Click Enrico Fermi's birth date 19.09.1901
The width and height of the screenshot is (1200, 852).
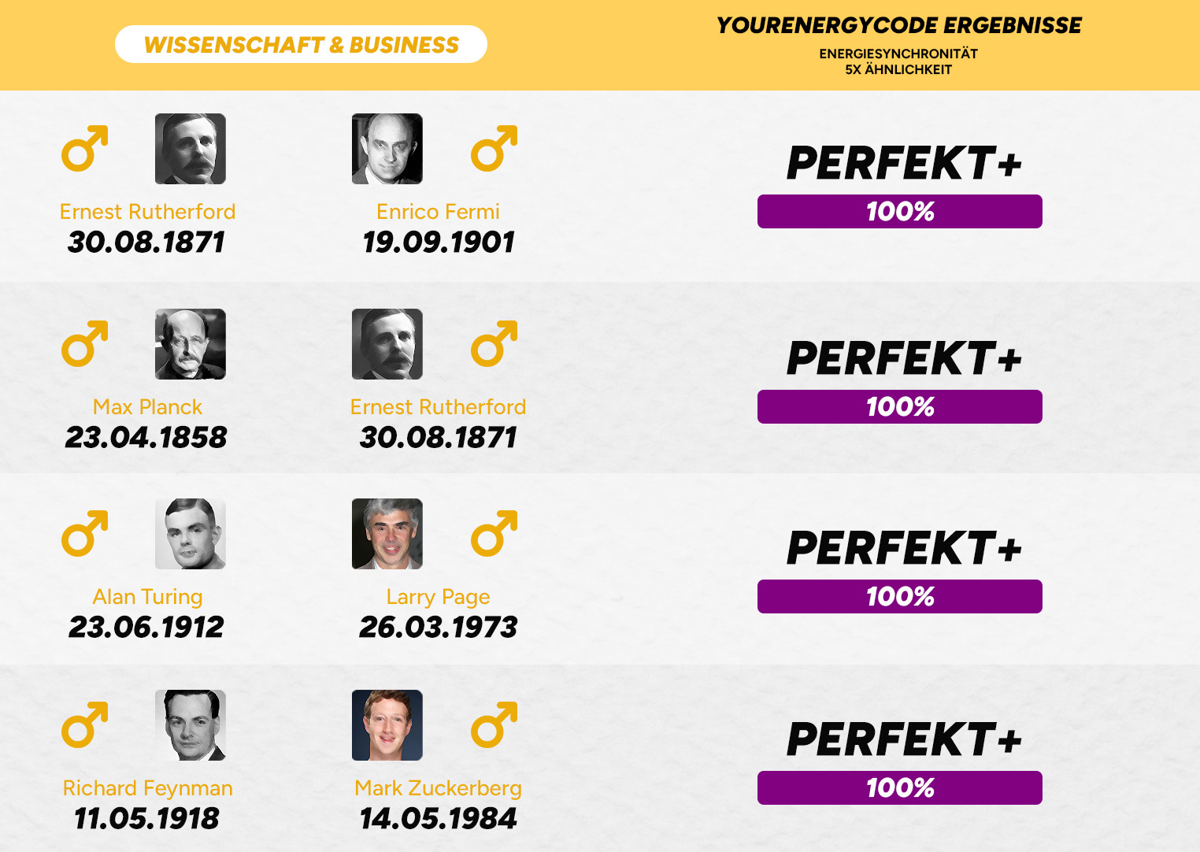438,243
